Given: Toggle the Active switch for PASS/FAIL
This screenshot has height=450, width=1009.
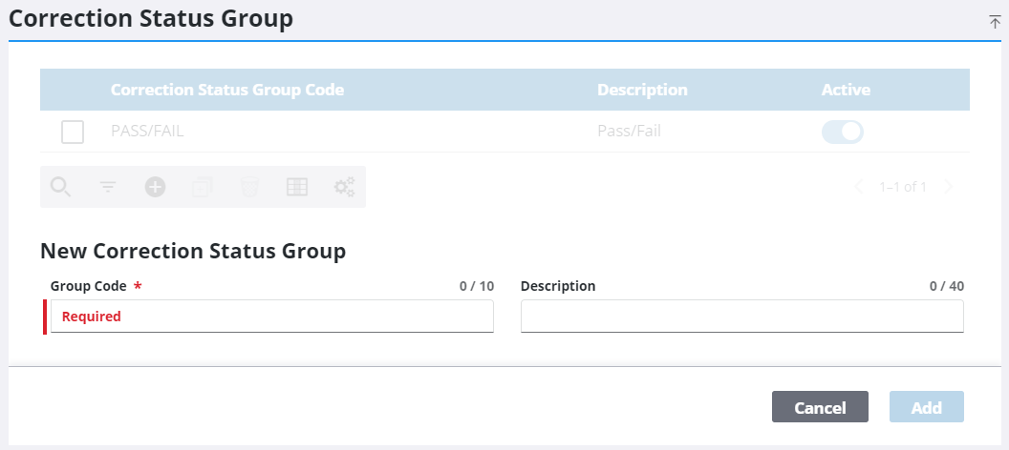Looking at the screenshot, I should (842, 132).
